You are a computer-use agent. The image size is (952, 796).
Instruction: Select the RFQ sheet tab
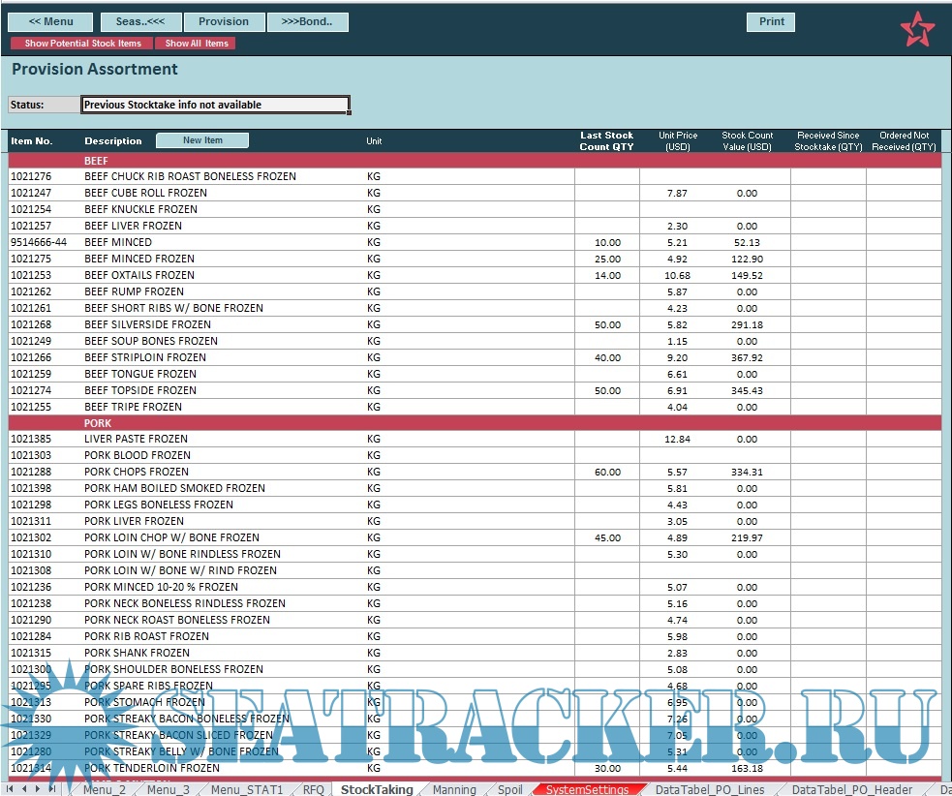[x=314, y=789]
